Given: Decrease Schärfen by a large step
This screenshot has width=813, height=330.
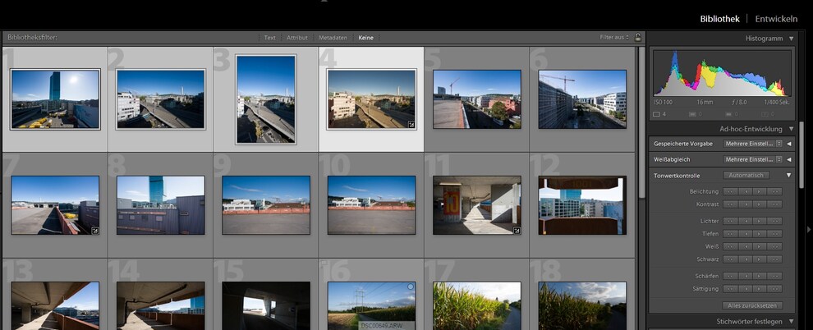Looking at the screenshot, I should pyautogui.click(x=731, y=276).
